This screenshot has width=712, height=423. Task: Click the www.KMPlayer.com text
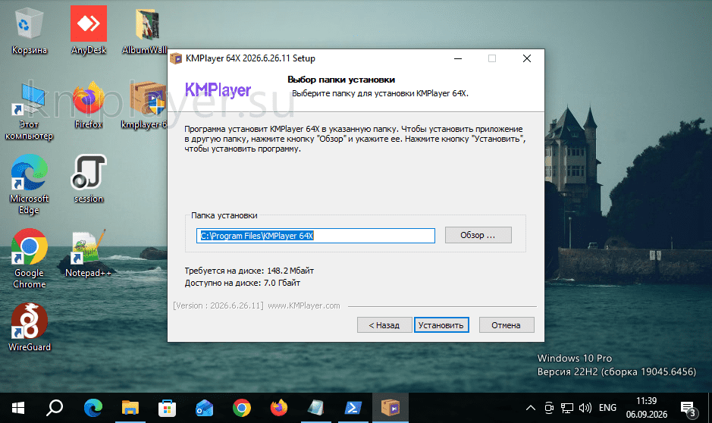(x=304, y=305)
